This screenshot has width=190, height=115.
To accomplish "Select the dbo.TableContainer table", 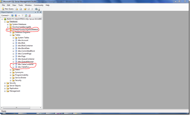I will click(x=26, y=64).
